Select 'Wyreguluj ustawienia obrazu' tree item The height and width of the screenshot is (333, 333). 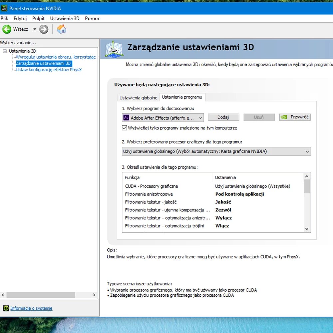[x=57, y=57]
